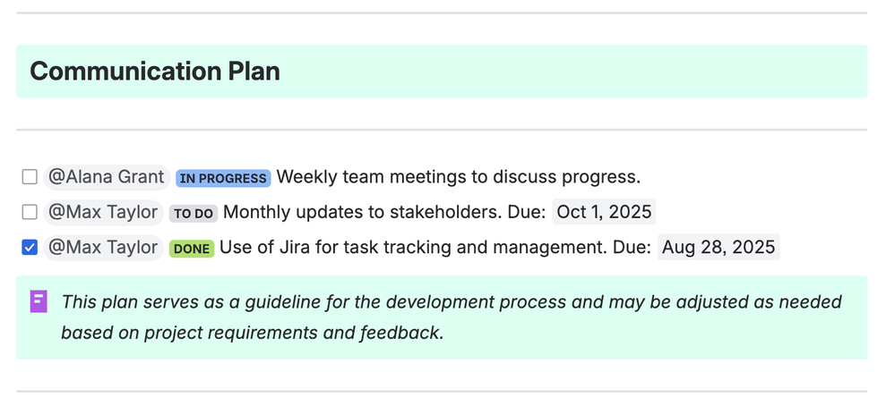Select the divider line above Communication Plan heading
This screenshot has width=895, height=406.
pos(441,13)
